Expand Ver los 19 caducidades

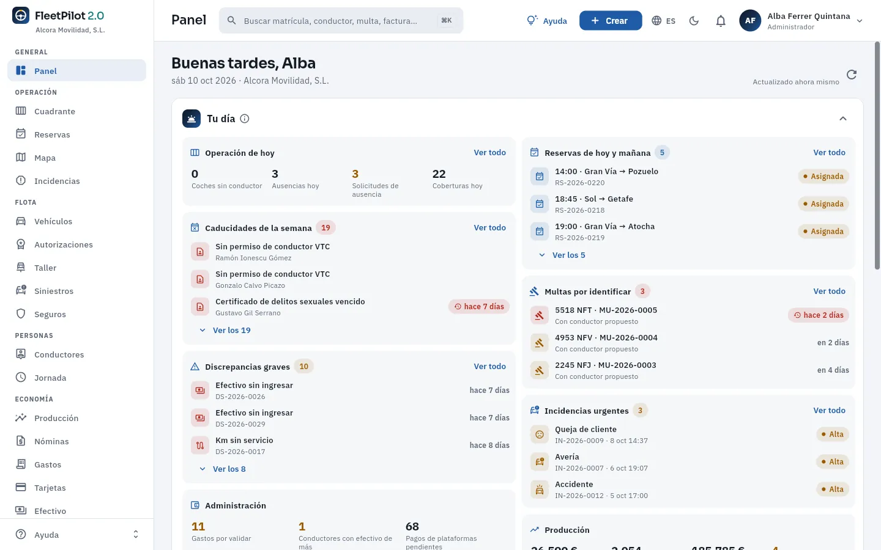coord(225,330)
